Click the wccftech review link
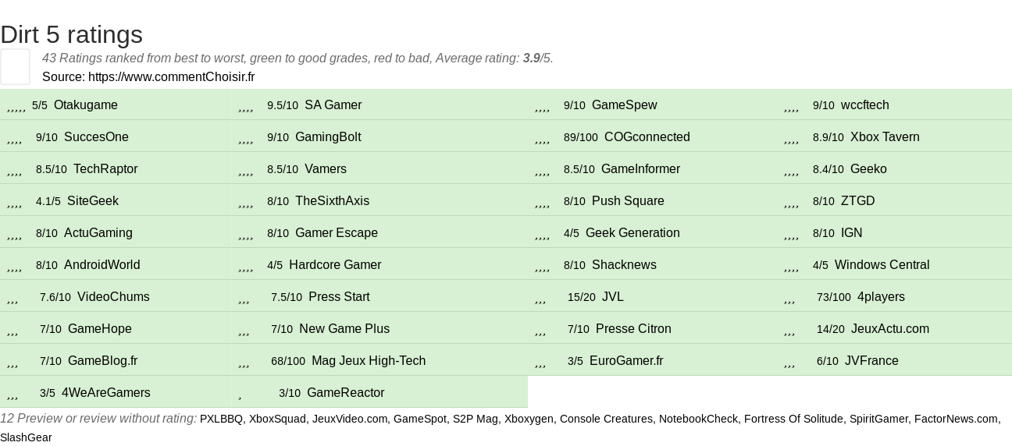Viewport: 1012px width, 446px height. click(x=865, y=105)
